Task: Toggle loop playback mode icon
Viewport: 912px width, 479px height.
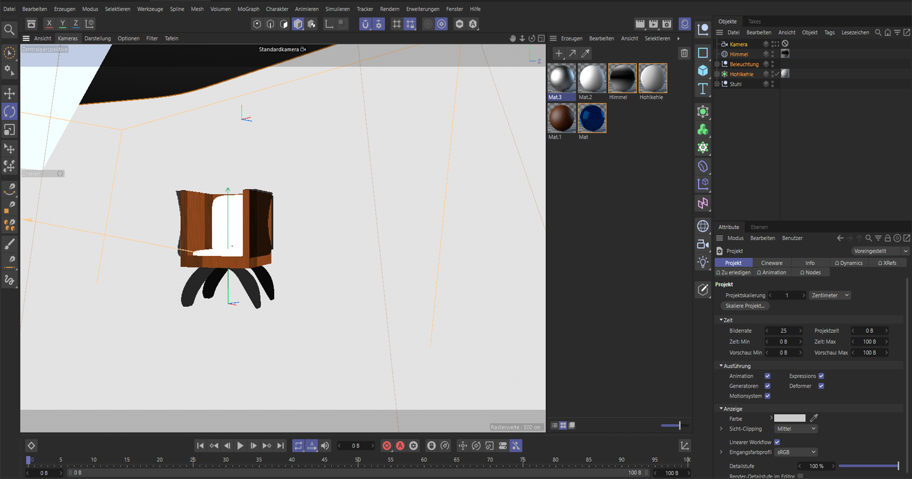Action: (x=298, y=446)
